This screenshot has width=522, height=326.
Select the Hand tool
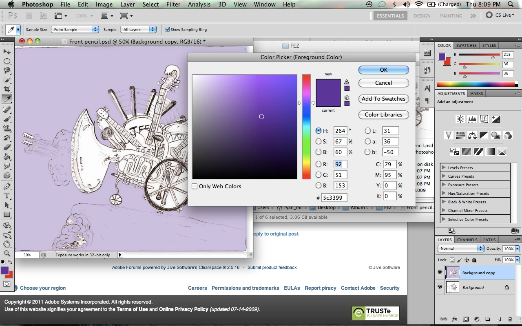point(7,244)
